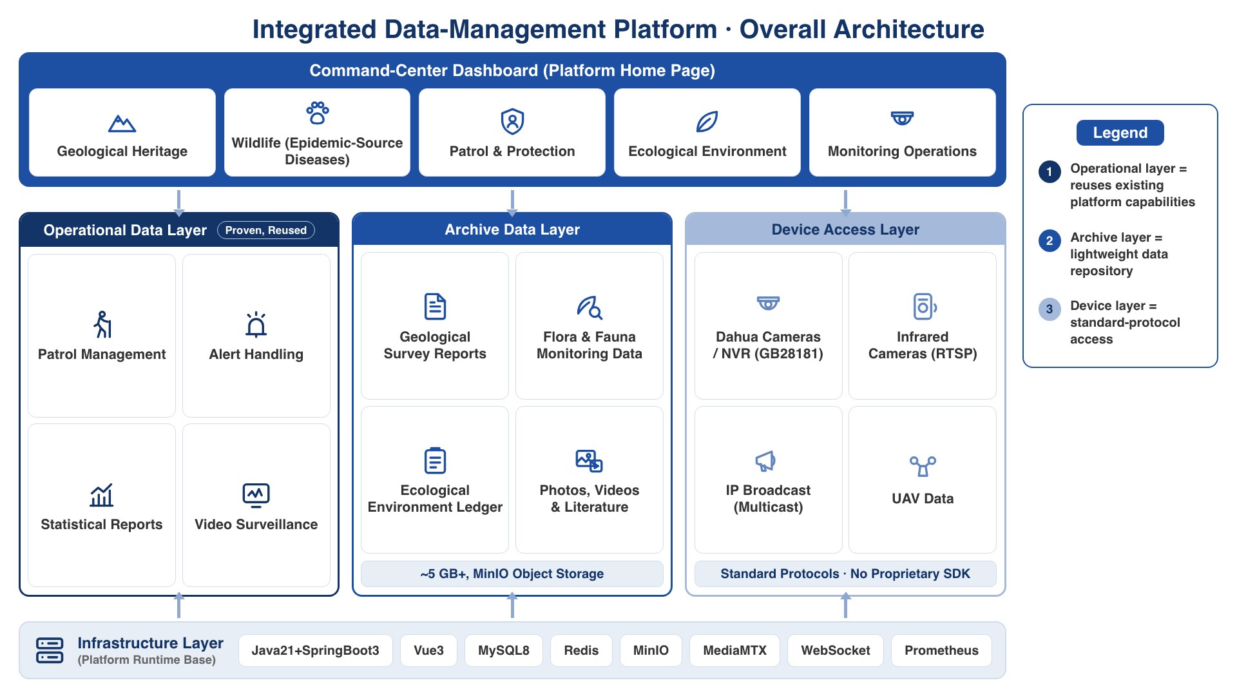Click the Statistical Reports bar chart icon
Viewport: 1237px width, 696px height.
[x=102, y=495]
